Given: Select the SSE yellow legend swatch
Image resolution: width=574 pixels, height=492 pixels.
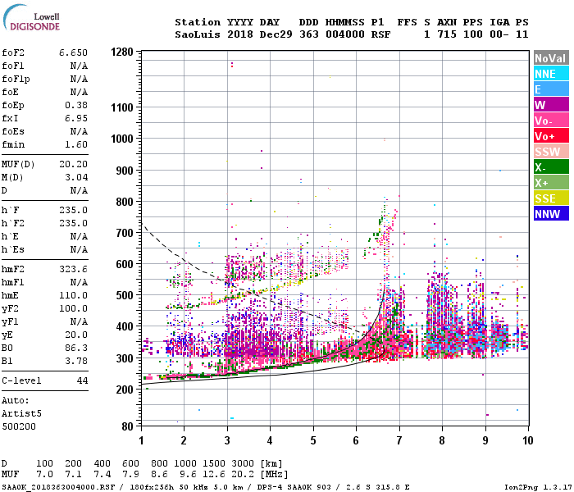Looking at the screenshot, I should (x=551, y=198).
